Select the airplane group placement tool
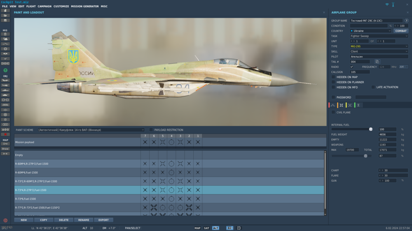 [x=5, y=80]
